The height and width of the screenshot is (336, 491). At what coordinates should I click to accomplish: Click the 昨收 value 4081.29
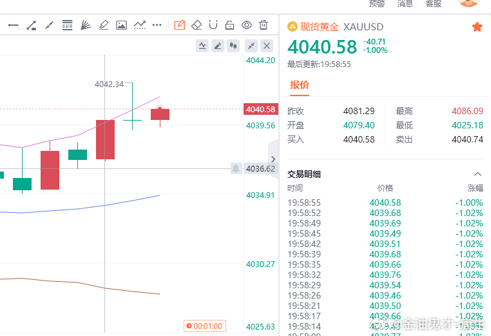click(359, 111)
